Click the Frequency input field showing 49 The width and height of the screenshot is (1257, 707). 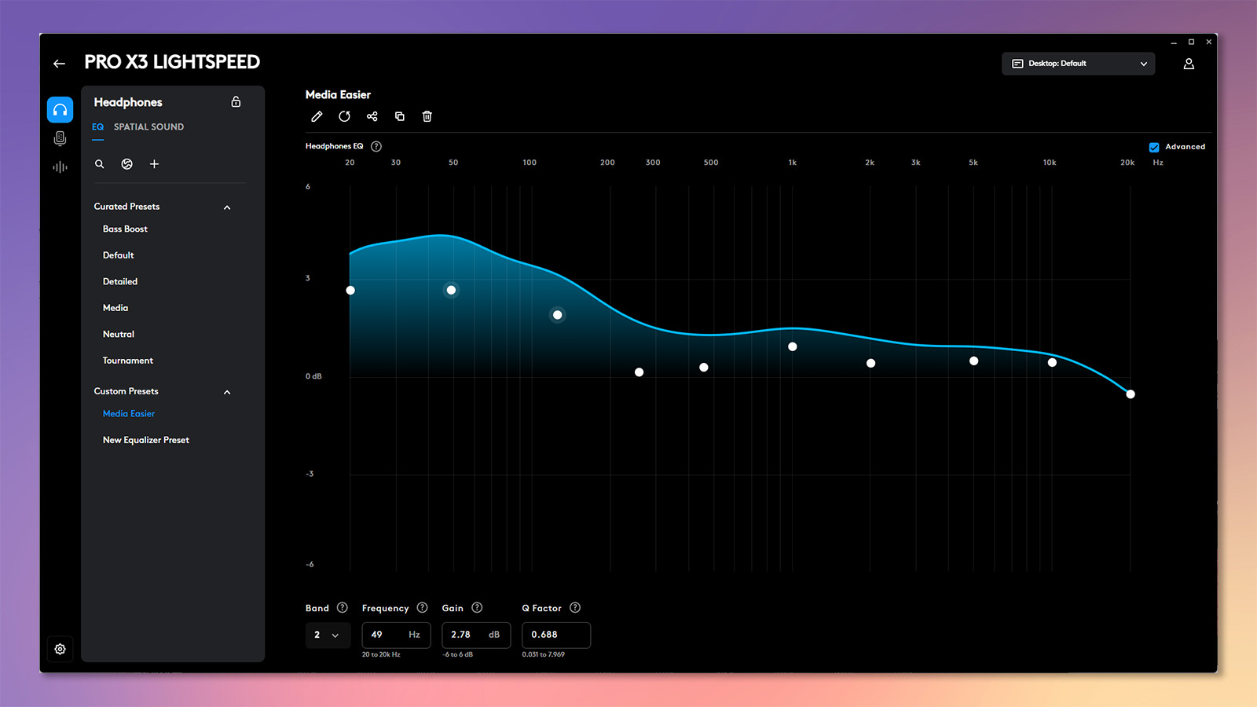tap(396, 635)
